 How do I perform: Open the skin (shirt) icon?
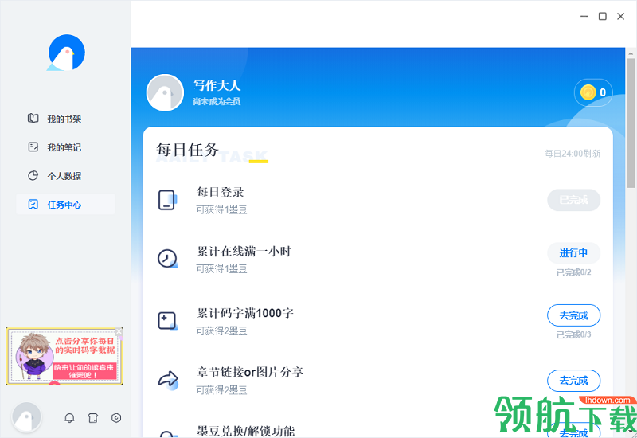(93, 417)
